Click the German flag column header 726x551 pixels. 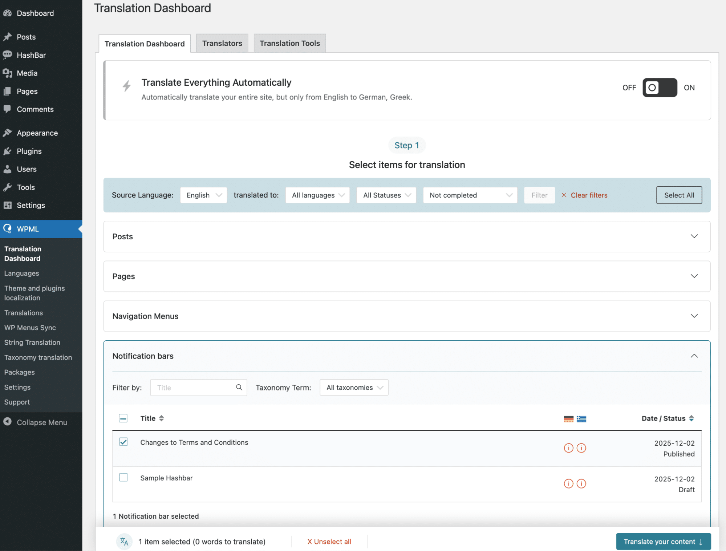pos(568,418)
